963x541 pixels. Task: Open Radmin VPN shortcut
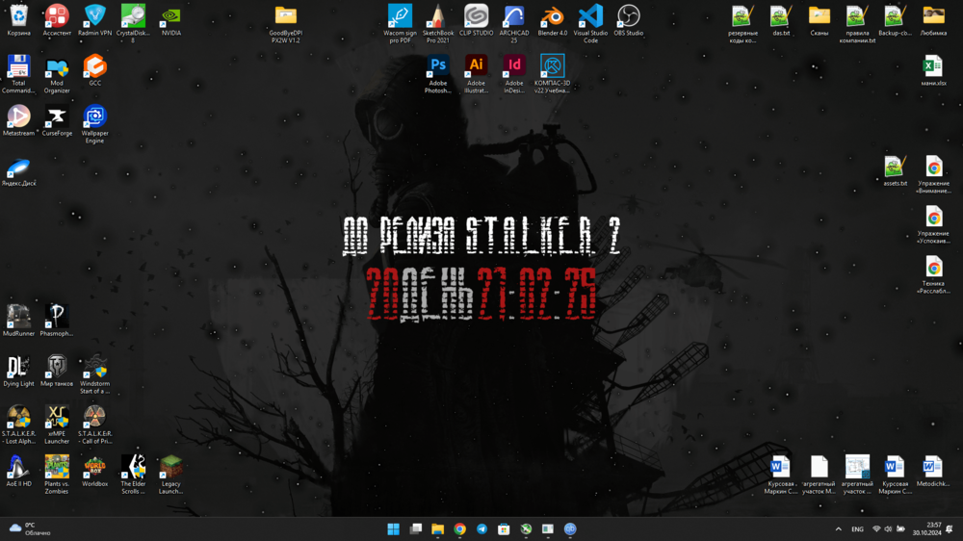pos(94,20)
